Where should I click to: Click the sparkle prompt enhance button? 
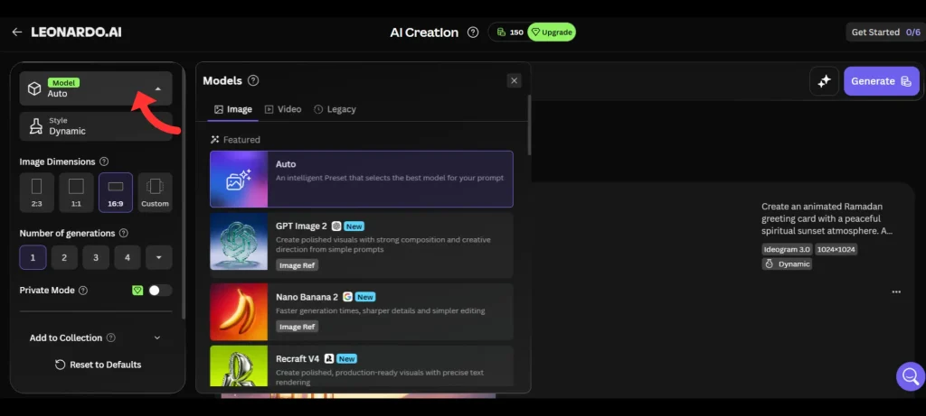tap(824, 81)
